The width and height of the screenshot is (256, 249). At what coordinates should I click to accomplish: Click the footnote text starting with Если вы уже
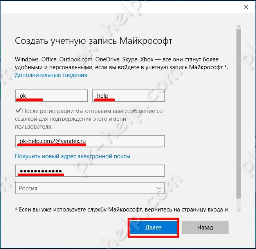[121, 210]
